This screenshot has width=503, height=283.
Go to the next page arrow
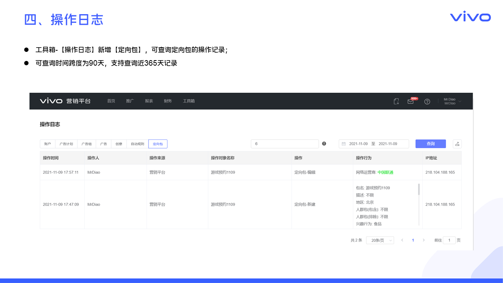tap(424, 240)
